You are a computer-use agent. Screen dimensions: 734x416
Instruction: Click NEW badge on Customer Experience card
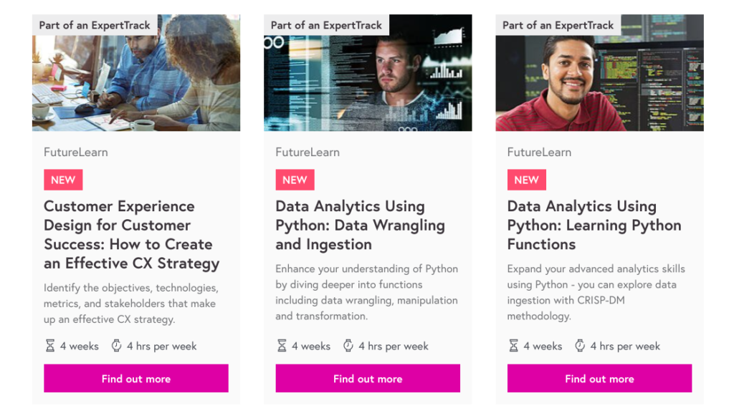point(63,180)
